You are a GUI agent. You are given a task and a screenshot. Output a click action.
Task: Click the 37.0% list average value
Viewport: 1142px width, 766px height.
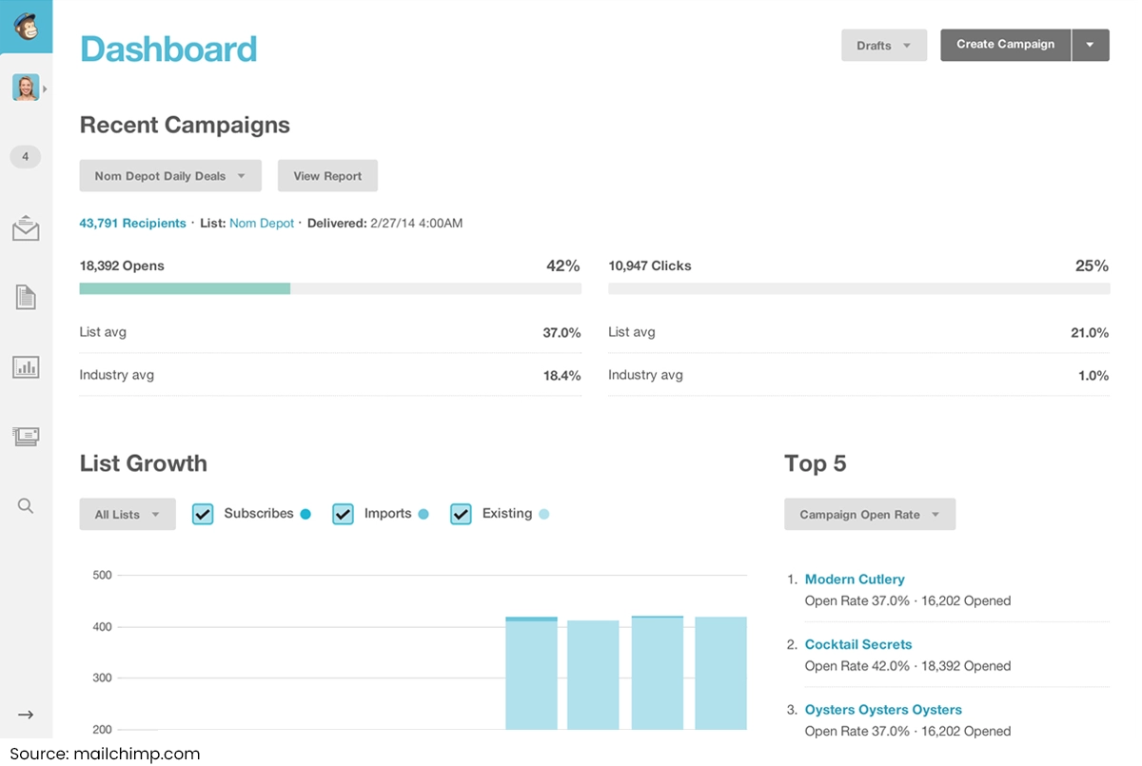[561, 333]
